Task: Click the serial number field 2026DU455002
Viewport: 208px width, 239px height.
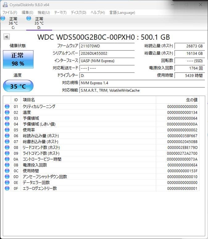Action: tap(107, 53)
